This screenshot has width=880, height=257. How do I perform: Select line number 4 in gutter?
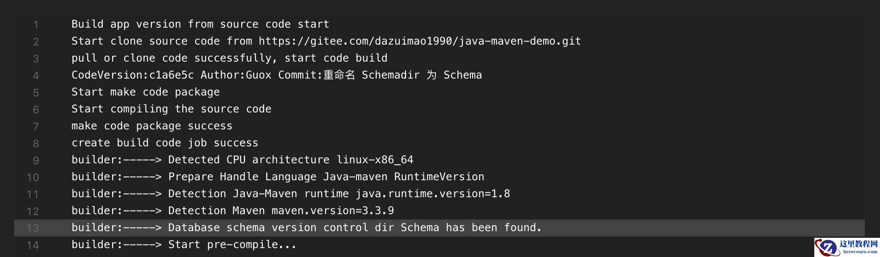tap(36, 76)
